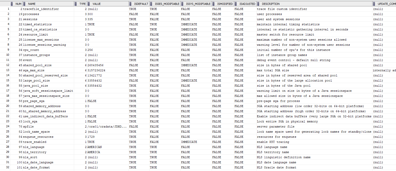
Task: Click the icon beside ISADJUSTED header
Action: 236,4
